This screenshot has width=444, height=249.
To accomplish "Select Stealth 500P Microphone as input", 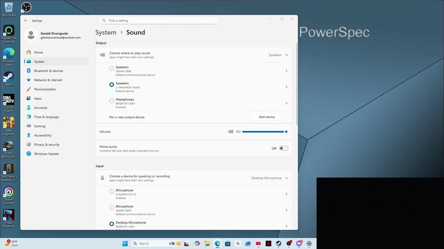I will tap(112, 207).
